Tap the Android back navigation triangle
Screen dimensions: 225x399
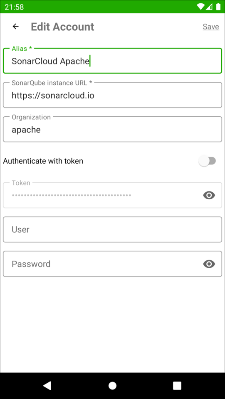(47, 386)
